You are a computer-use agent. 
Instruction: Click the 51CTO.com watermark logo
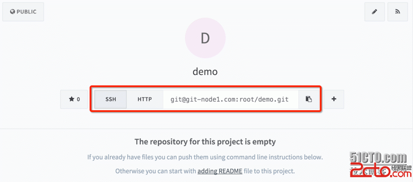(x=377, y=158)
